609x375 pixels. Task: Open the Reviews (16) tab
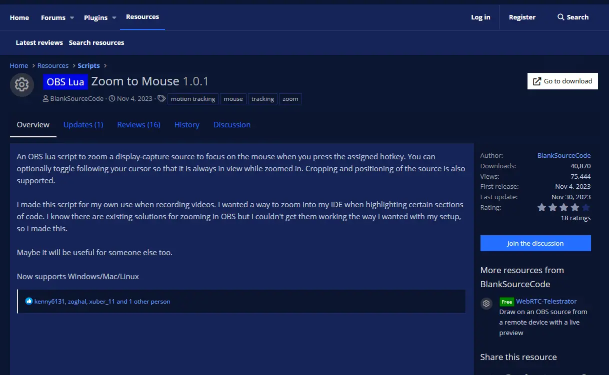pos(138,124)
